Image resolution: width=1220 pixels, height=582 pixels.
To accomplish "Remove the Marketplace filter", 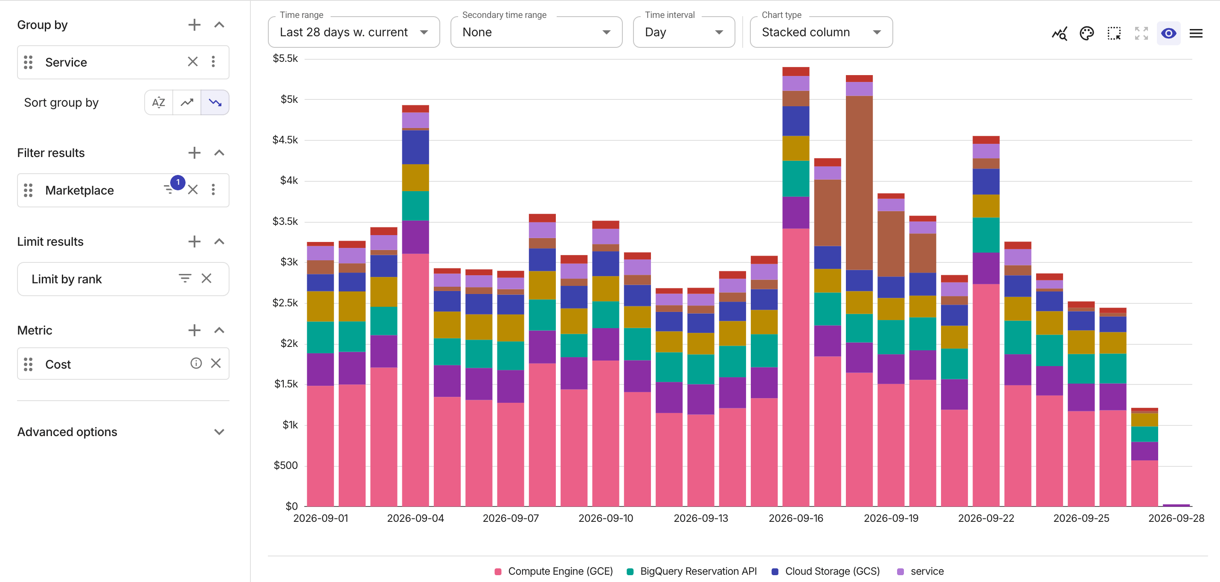I will [x=192, y=189].
